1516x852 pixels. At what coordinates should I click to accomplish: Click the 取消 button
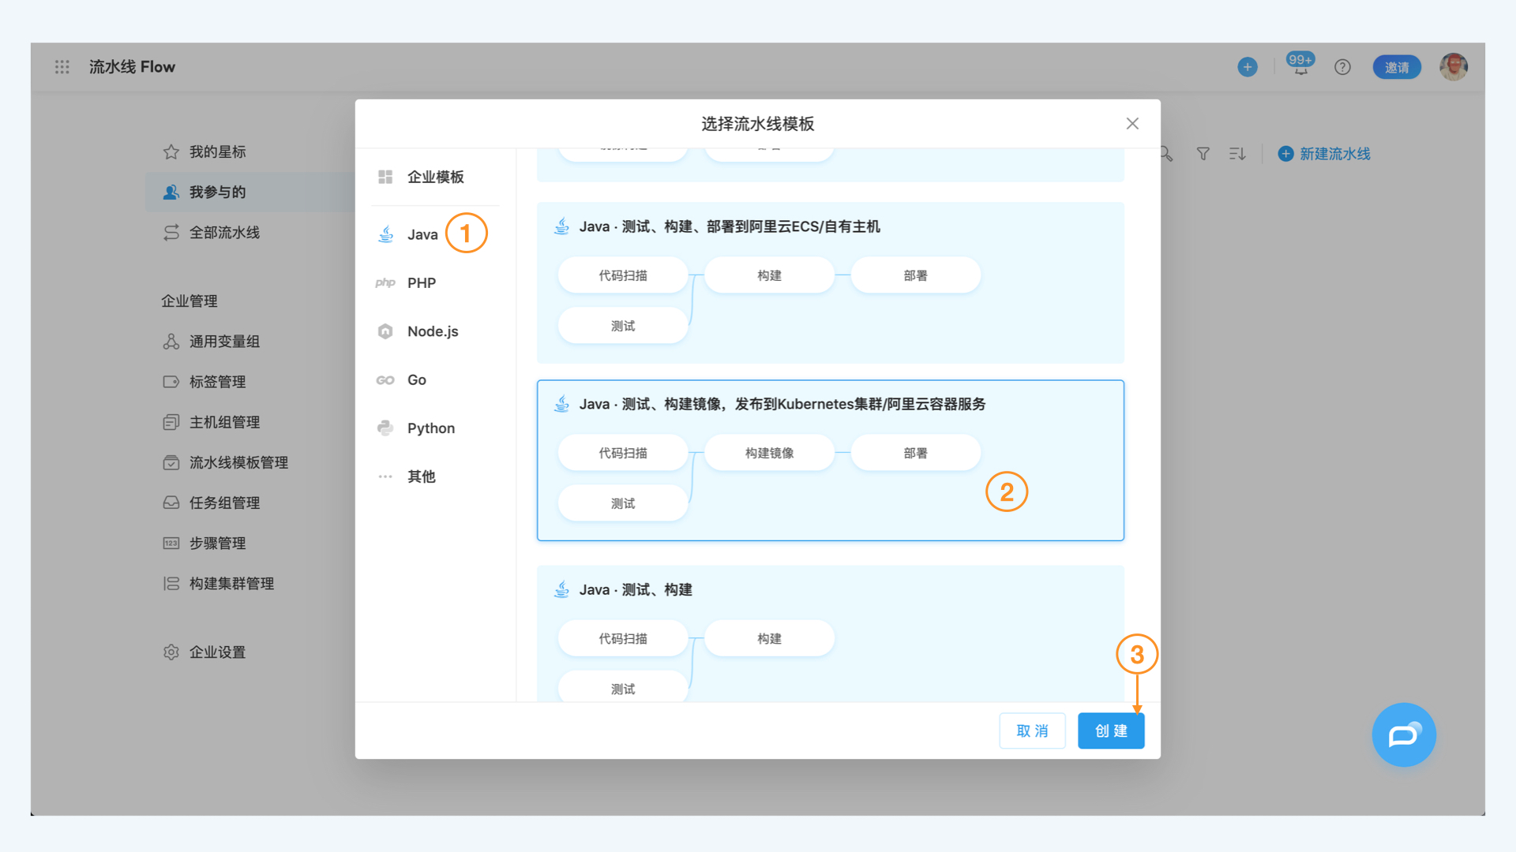click(1032, 731)
